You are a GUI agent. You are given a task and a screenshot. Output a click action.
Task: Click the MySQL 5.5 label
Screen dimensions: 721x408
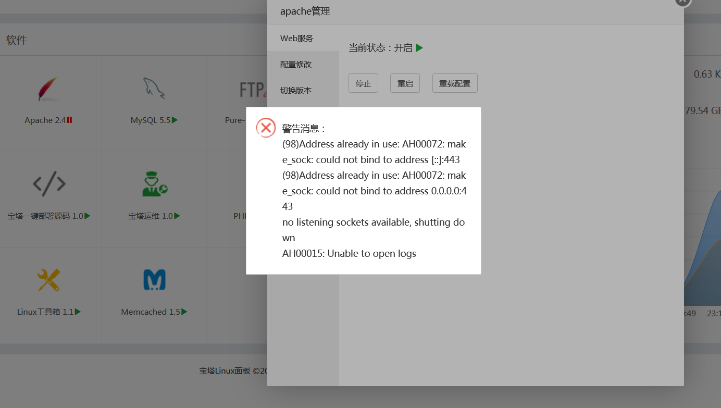(x=151, y=120)
